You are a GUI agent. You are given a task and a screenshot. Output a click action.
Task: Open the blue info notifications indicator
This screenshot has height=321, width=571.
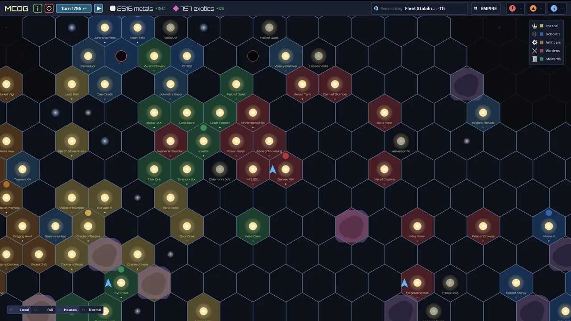coord(557,8)
